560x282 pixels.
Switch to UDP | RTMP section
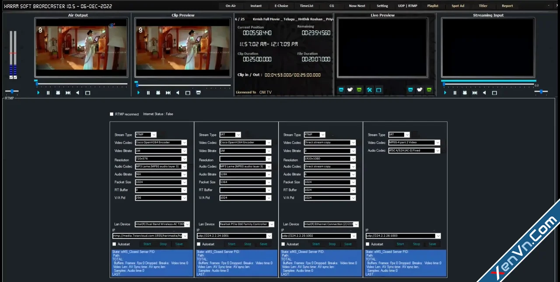point(408,6)
